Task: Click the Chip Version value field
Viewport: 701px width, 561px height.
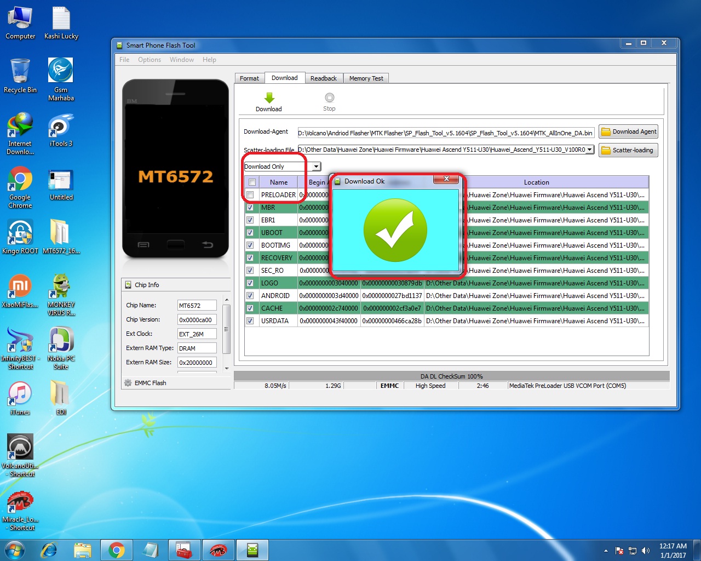Action: (197, 320)
